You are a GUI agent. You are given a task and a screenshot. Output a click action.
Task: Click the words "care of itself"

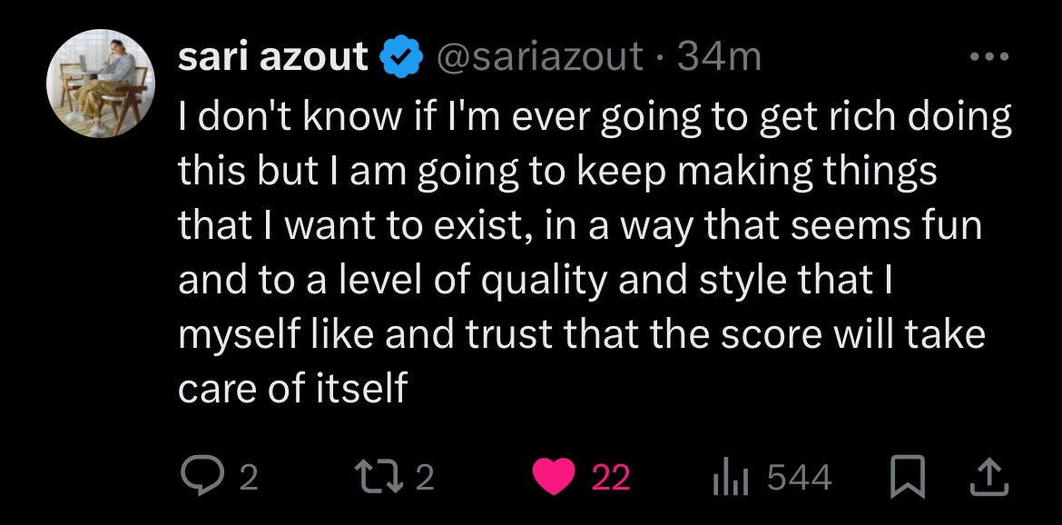pos(292,388)
